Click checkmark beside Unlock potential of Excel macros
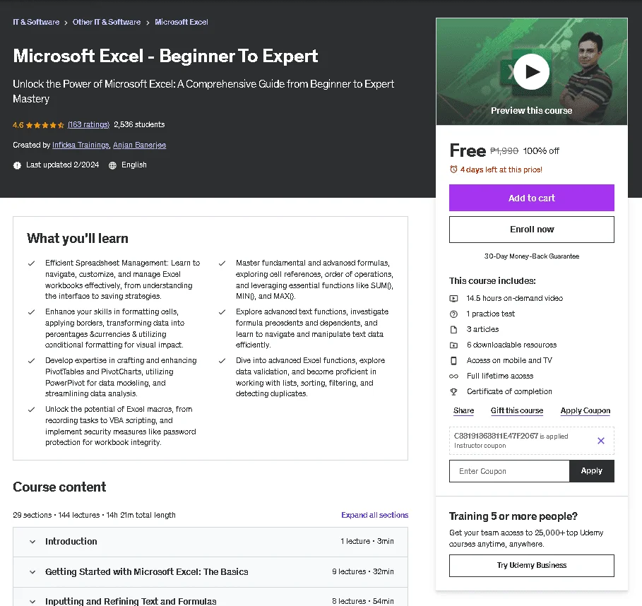This screenshot has width=642, height=606. 31,410
